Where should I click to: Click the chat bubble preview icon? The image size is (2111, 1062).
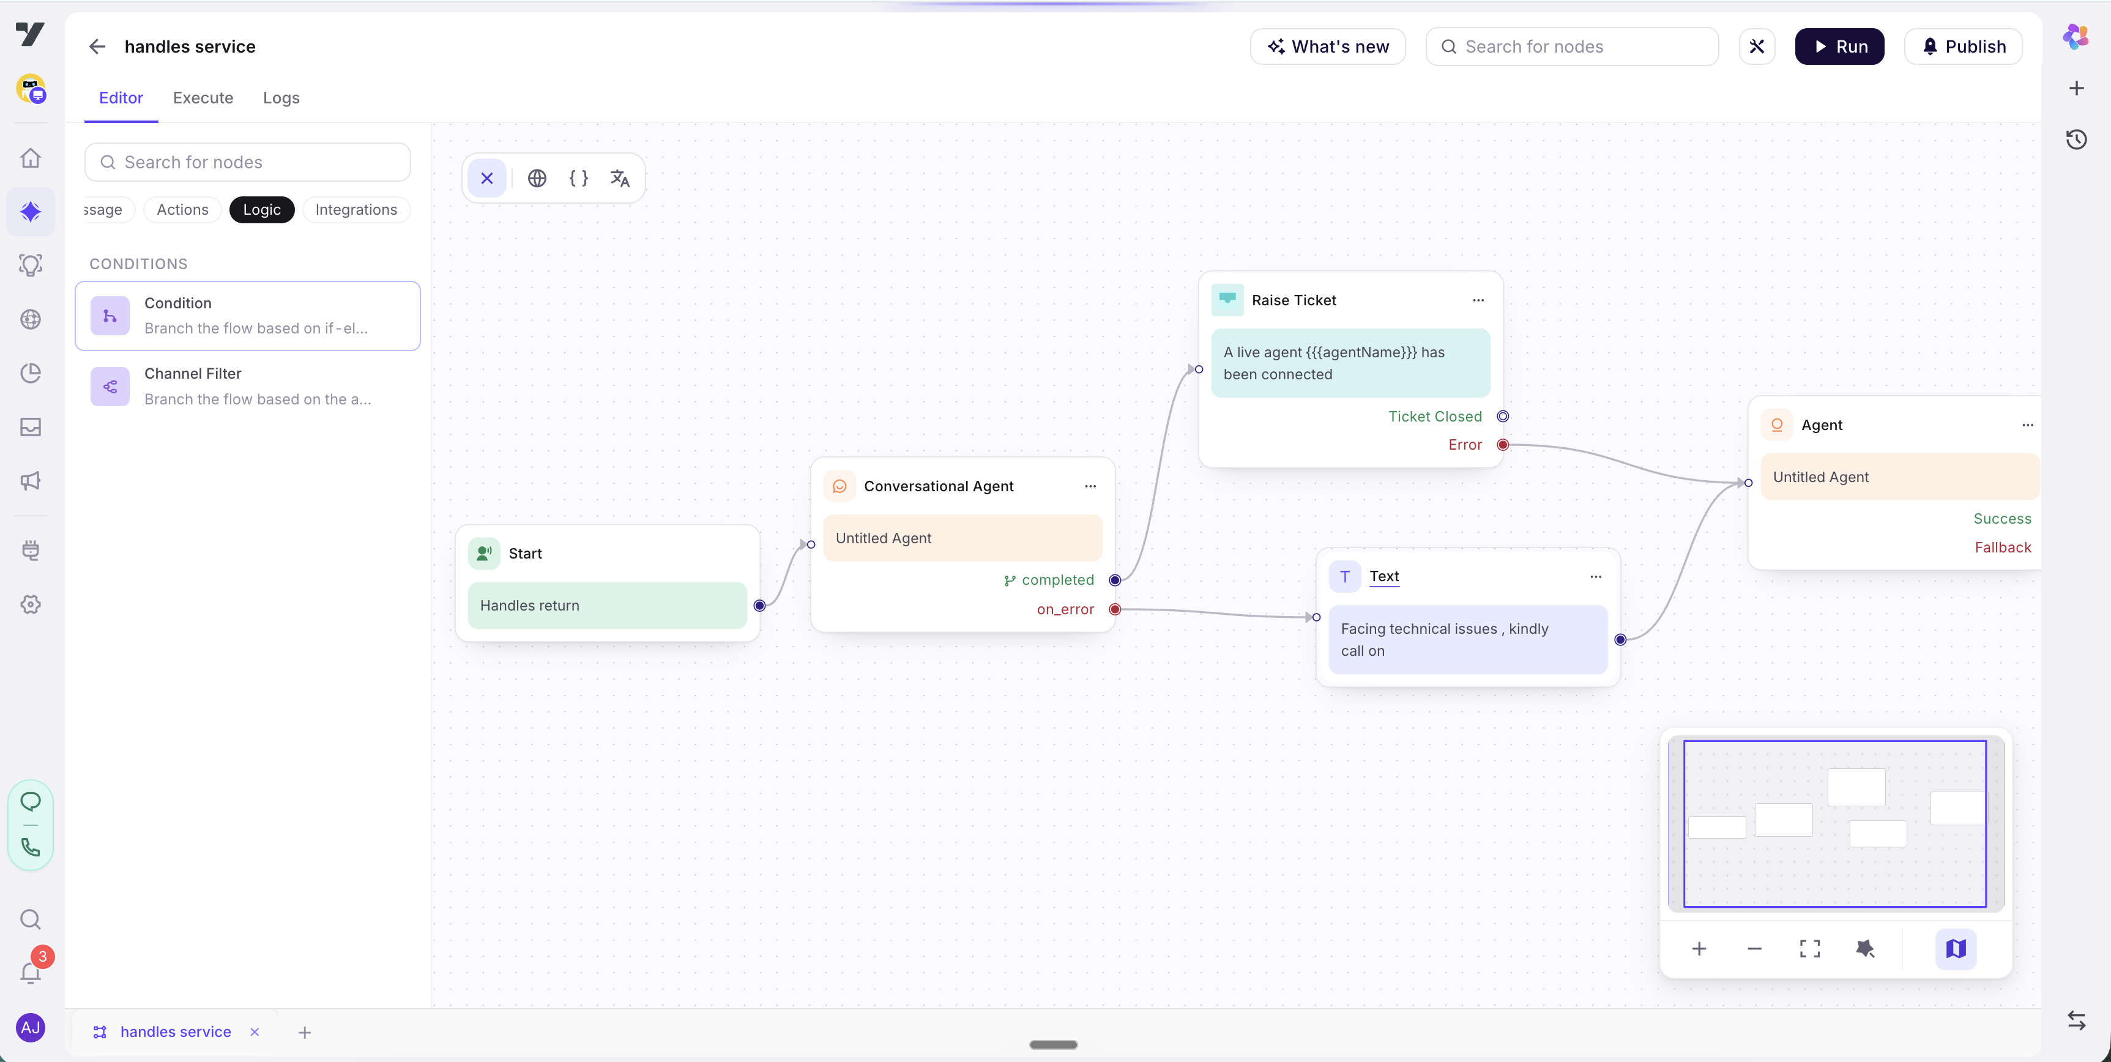tap(31, 801)
